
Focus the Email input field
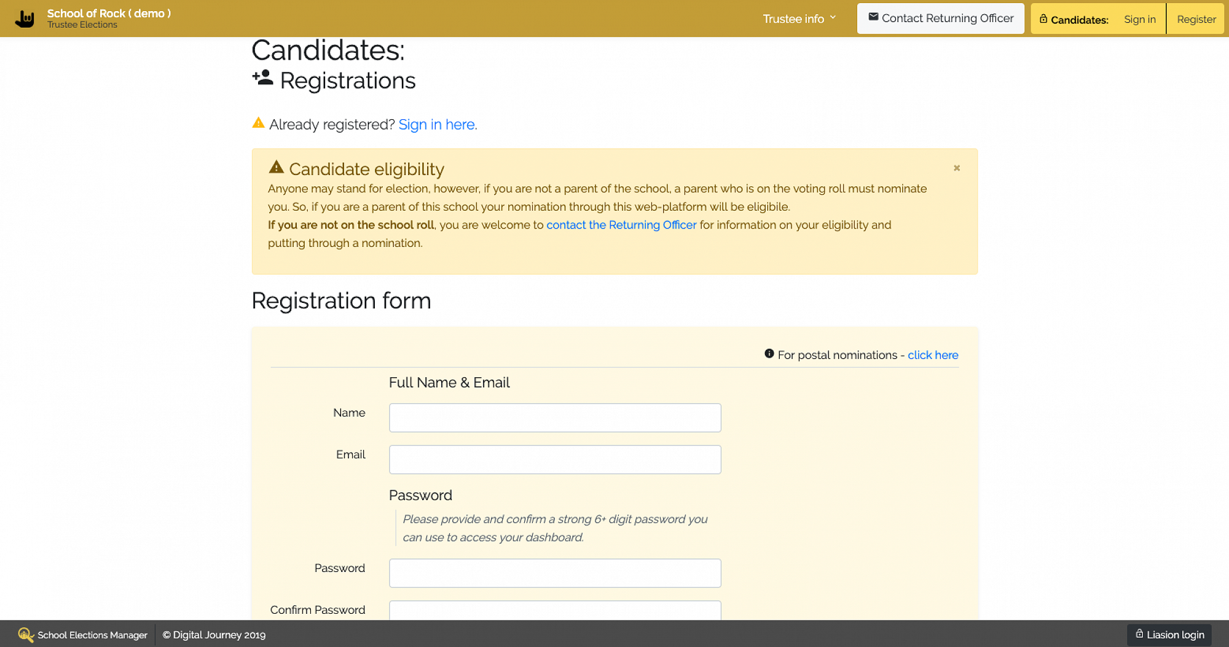click(x=555, y=460)
